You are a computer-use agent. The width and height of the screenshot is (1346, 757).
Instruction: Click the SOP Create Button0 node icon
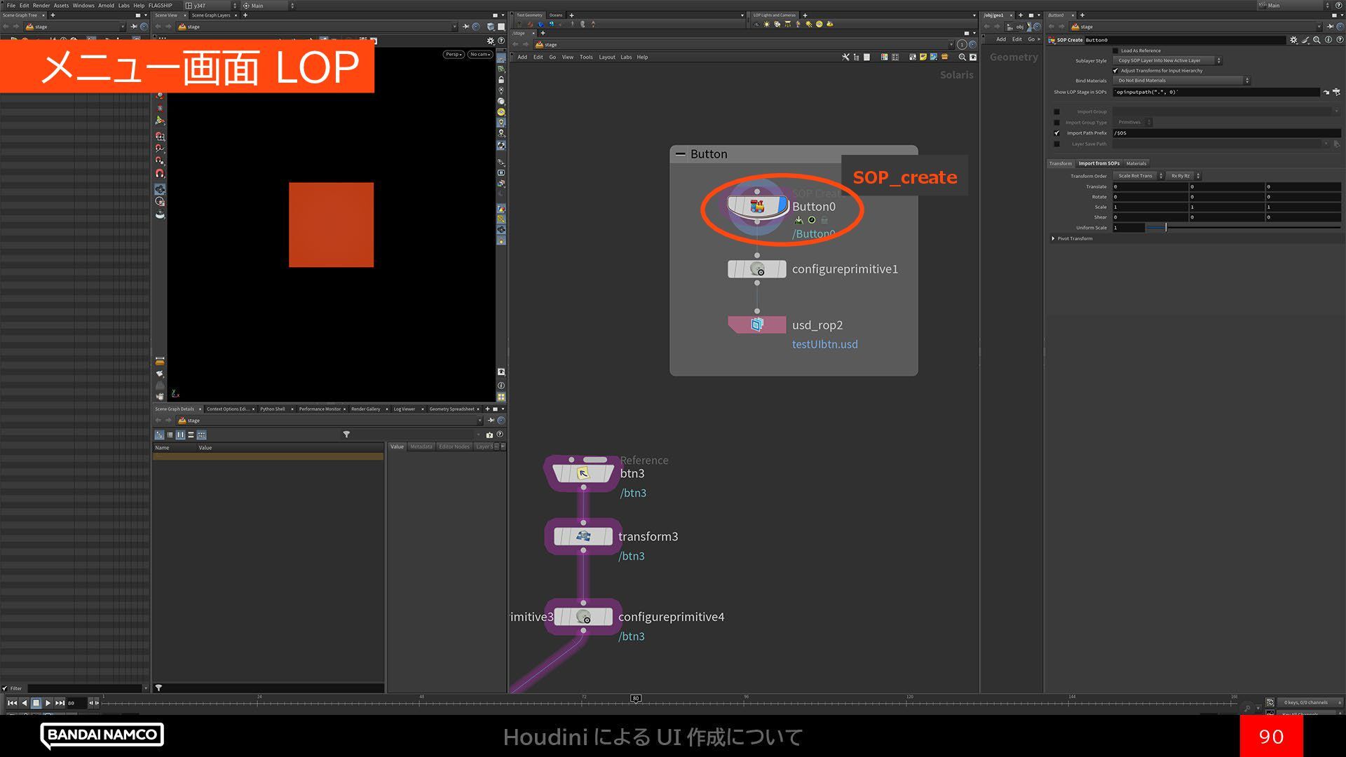pyautogui.click(x=756, y=207)
